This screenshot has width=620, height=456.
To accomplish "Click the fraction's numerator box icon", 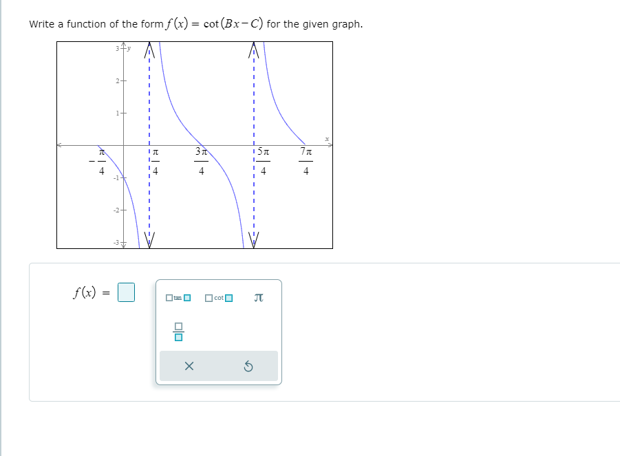I will click(178, 325).
